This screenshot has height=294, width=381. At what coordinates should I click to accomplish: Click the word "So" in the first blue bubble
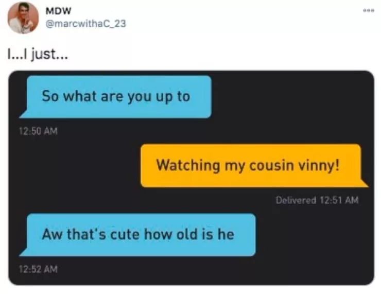[50, 96]
